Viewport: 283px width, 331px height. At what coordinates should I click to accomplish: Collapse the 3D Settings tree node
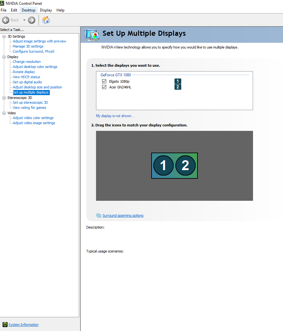(4, 36)
